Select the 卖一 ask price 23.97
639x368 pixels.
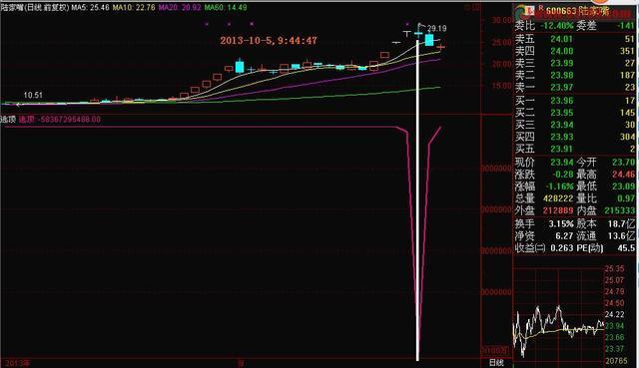(x=561, y=87)
